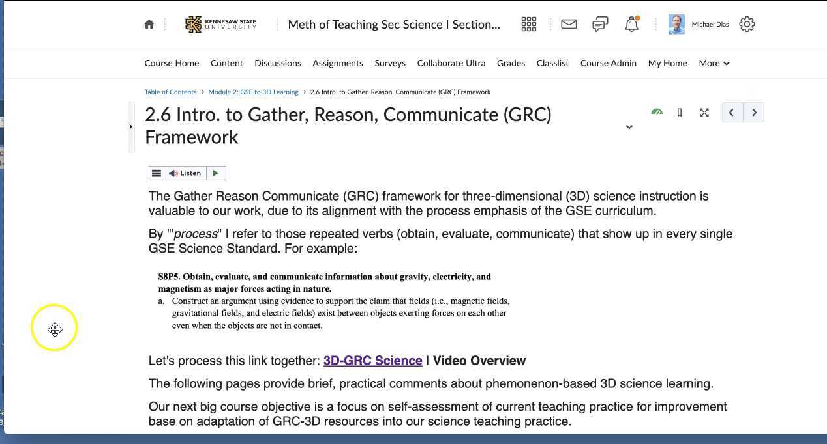Check the green completion gauge icon
The height and width of the screenshot is (444, 827).
pyautogui.click(x=657, y=112)
